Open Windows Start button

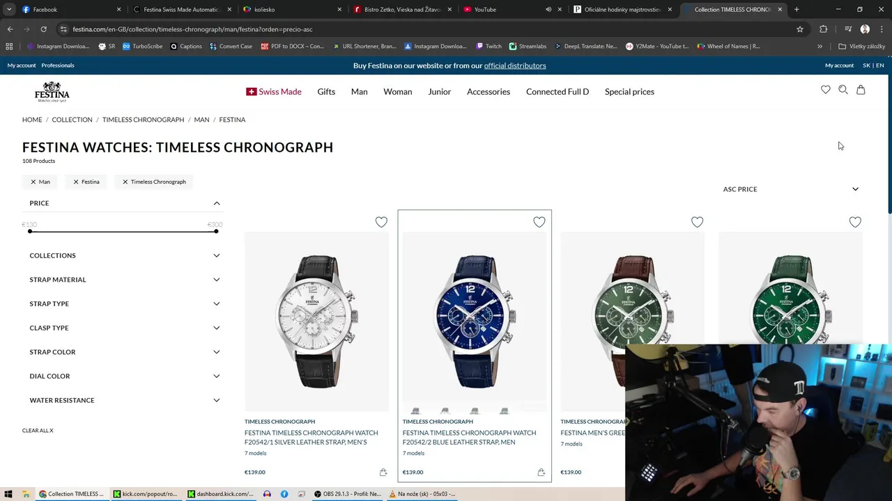(8, 494)
